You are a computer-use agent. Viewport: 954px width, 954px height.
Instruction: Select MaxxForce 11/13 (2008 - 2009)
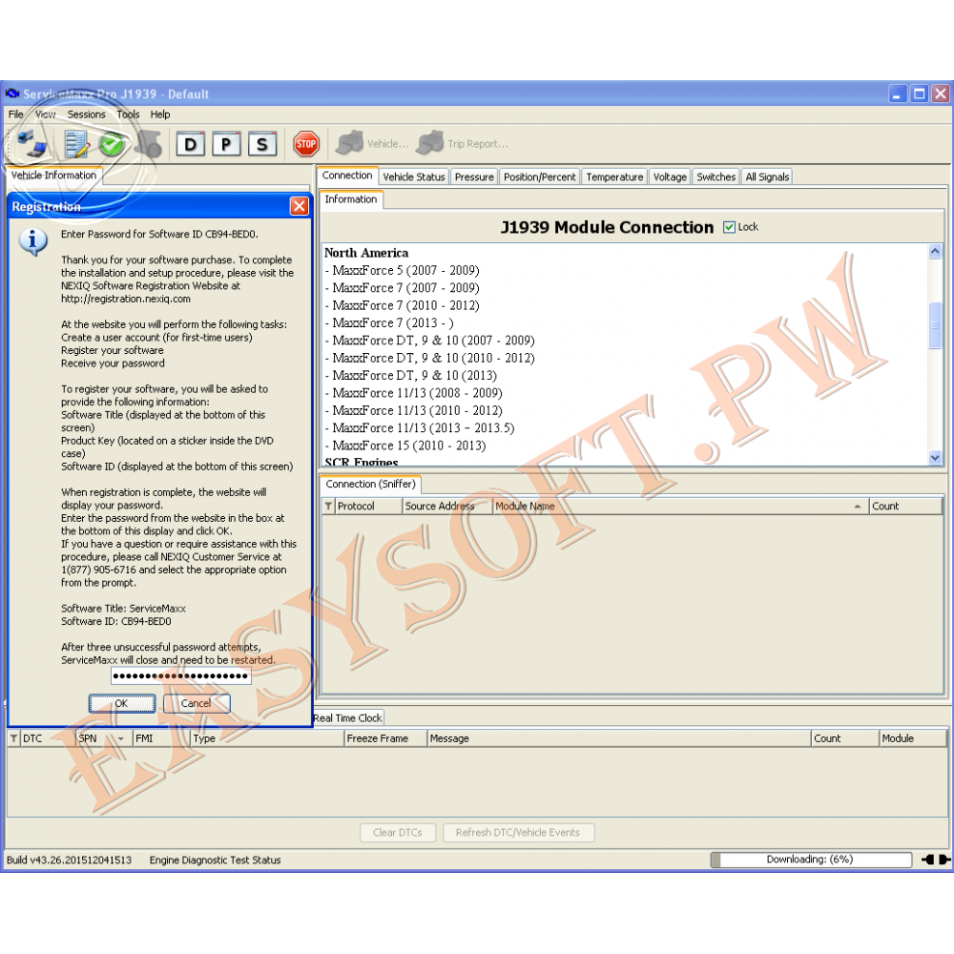pos(414,393)
